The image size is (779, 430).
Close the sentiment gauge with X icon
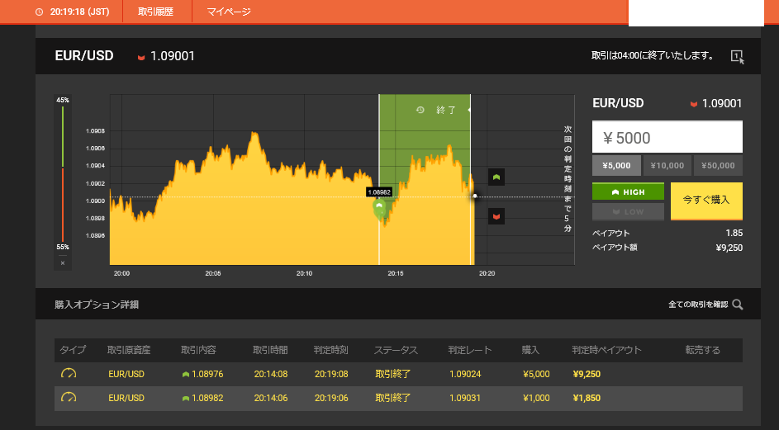tap(63, 263)
